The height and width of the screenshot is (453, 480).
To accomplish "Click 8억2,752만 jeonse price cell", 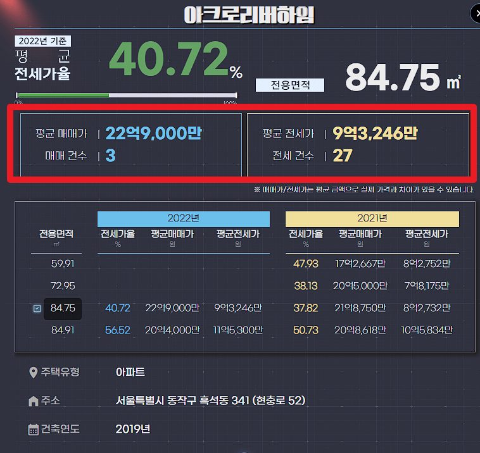I will coord(427,264).
